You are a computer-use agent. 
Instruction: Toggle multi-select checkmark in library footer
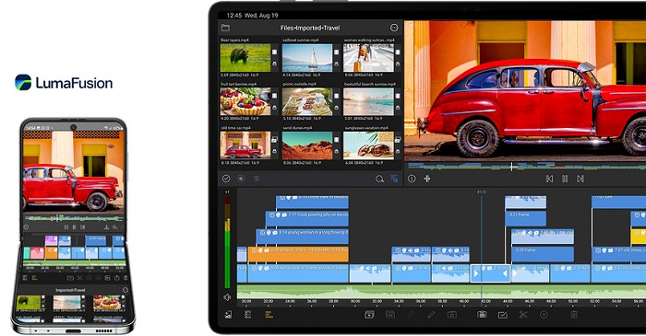click(226, 179)
